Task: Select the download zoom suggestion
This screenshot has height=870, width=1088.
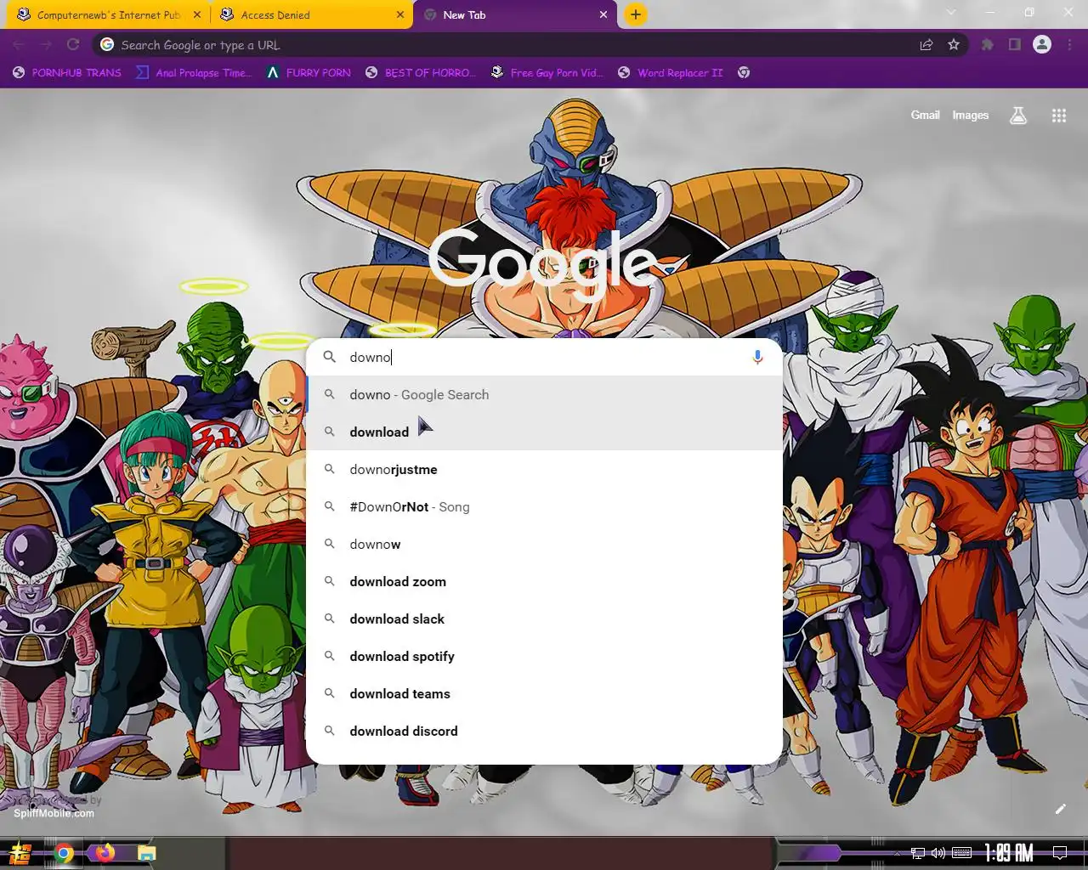Action: click(544, 582)
